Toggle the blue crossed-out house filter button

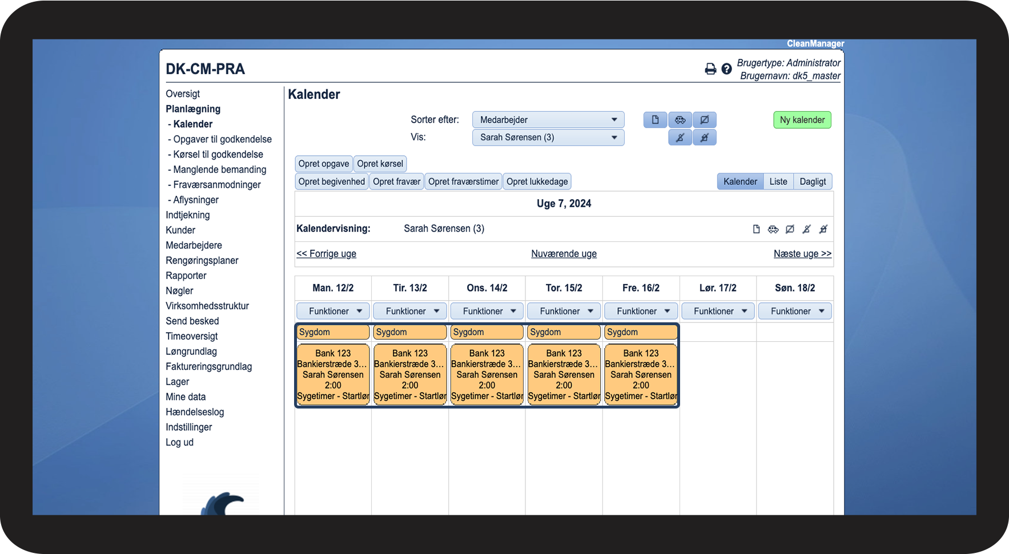(x=705, y=138)
